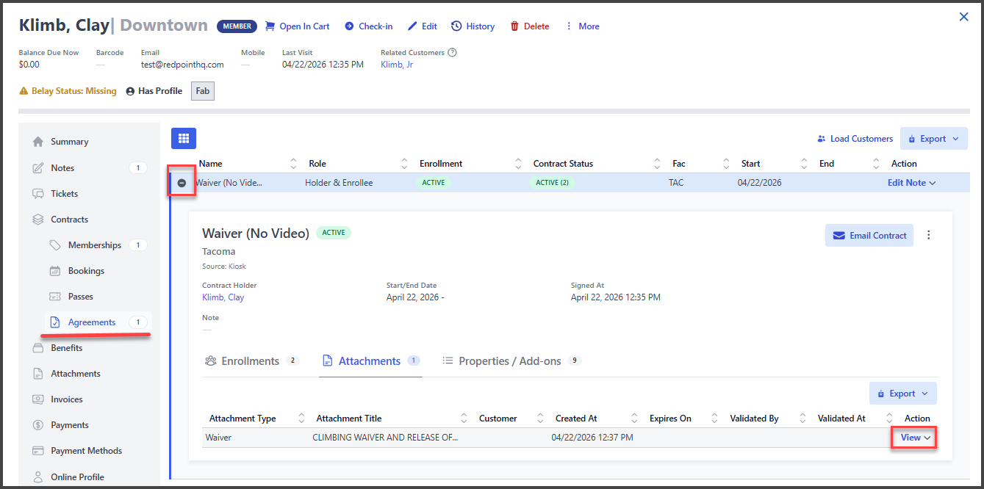Open the top Export dropdown
This screenshot has width=984, height=489.
tap(933, 139)
